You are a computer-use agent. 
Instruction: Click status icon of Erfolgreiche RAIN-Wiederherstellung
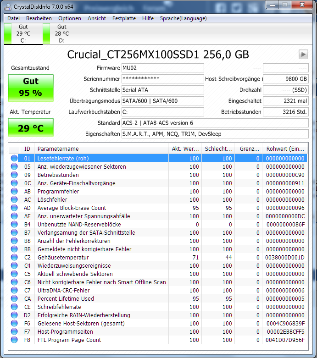coord(14,314)
